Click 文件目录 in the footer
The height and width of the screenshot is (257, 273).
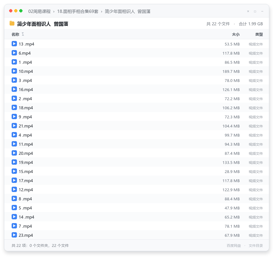click(256, 246)
